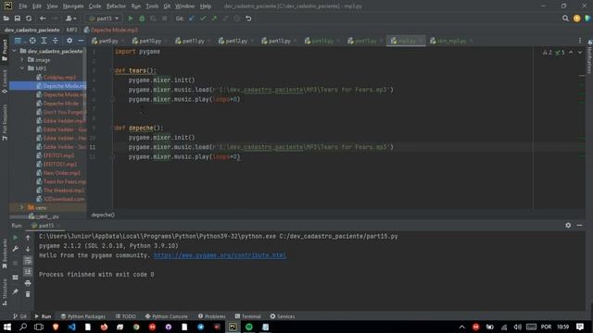
Task: Collapse the dev_cadastro_paciente root folder
Action: (x=15, y=51)
